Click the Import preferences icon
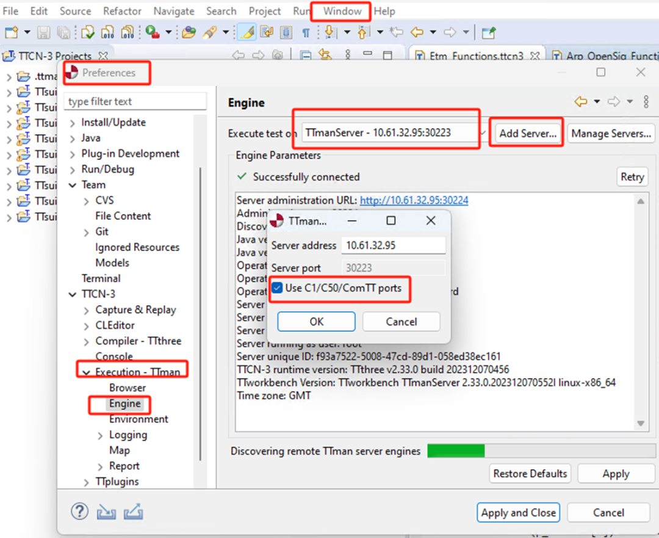This screenshot has width=659, height=538. pos(106,511)
